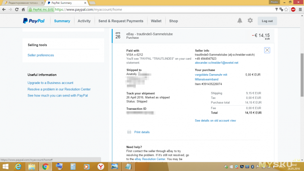Click the address bar URL field
This screenshot has height=171, width=304.
point(164,9)
